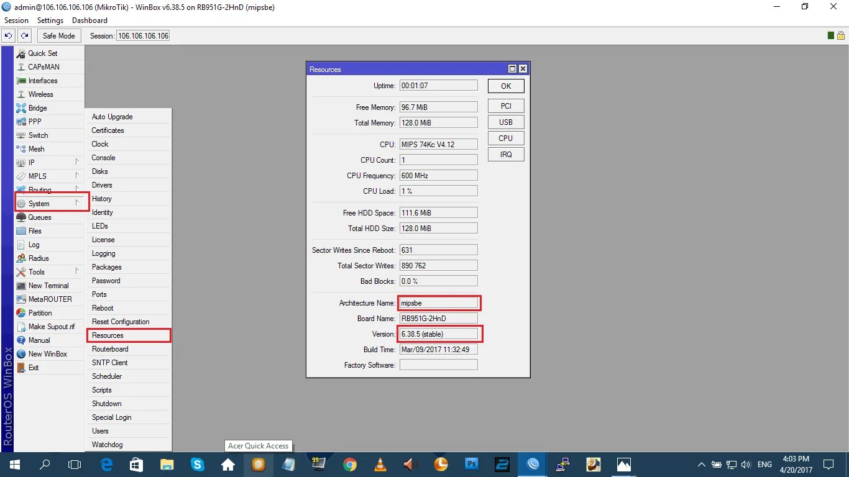Choose Packages from the System submenu
The width and height of the screenshot is (849, 477).
128,267
